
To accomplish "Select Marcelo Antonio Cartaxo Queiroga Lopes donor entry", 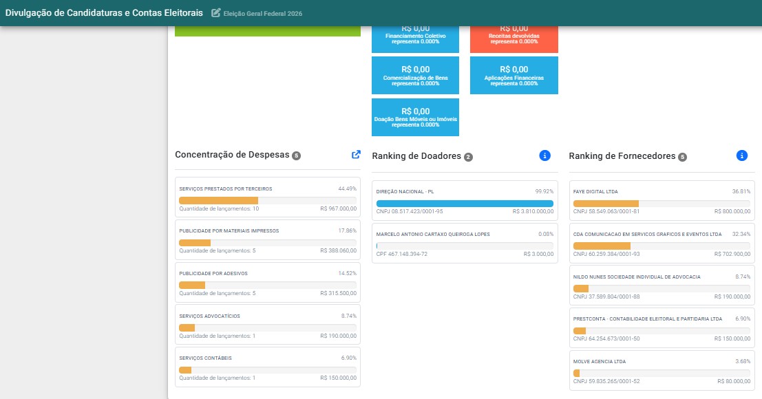I will [465, 244].
